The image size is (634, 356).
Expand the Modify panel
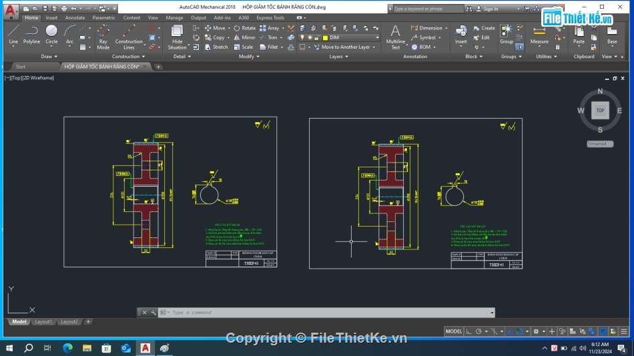pyautogui.click(x=249, y=57)
